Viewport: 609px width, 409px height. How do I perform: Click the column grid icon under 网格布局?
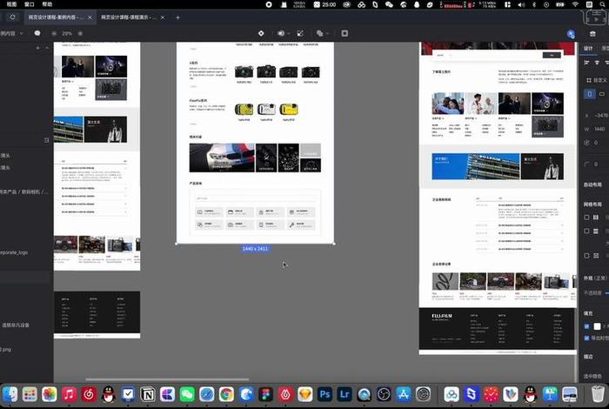coord(596,218)
